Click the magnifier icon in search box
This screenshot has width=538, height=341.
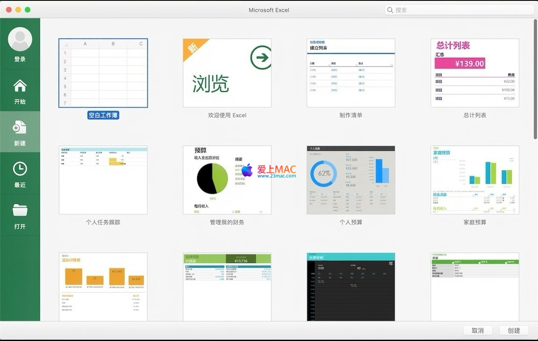390,10
